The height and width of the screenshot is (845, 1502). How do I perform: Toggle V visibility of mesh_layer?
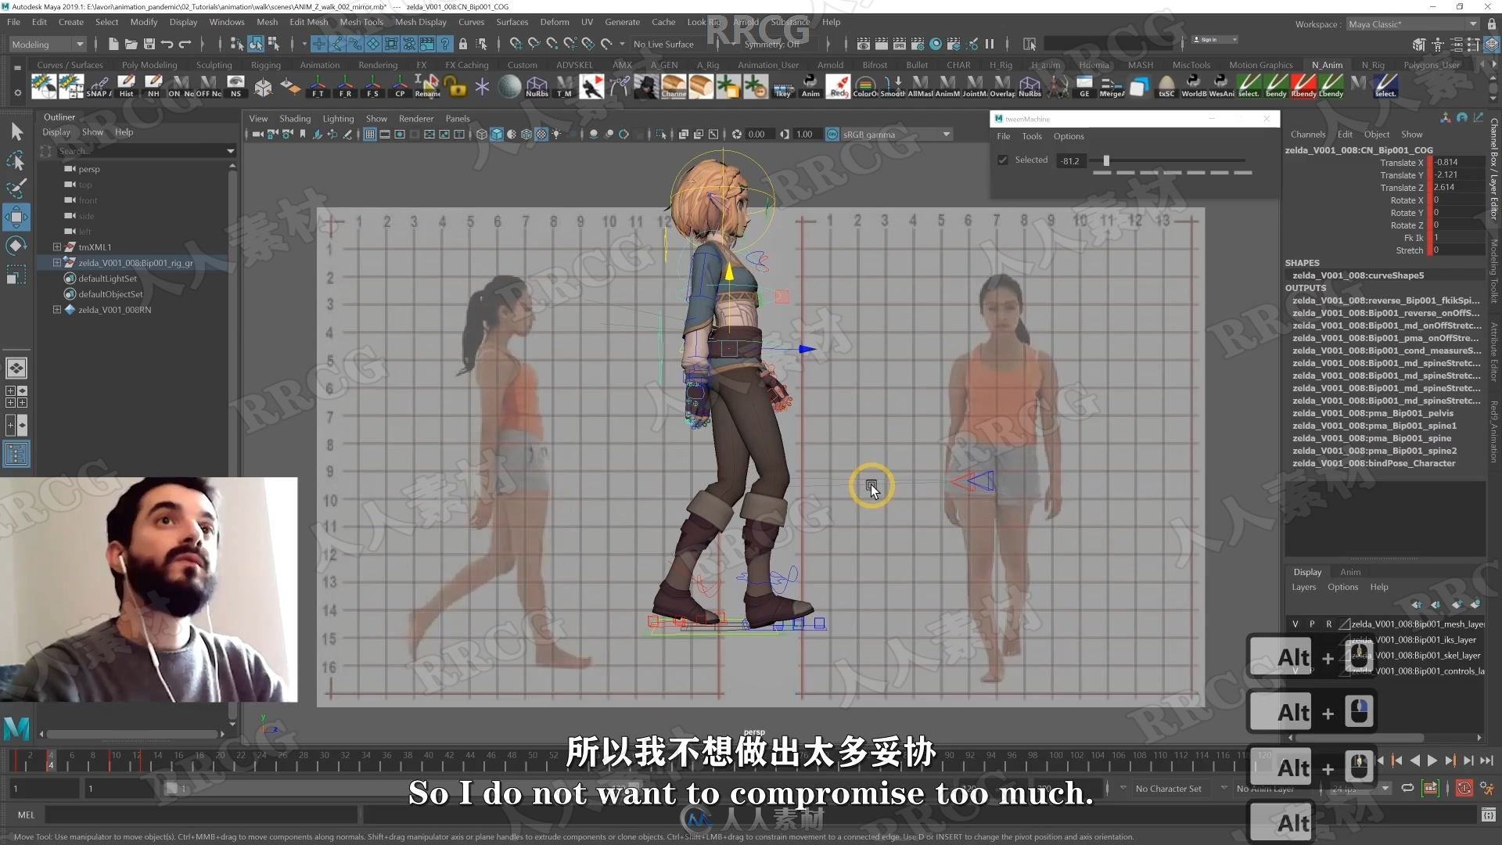coord(1295,624)
